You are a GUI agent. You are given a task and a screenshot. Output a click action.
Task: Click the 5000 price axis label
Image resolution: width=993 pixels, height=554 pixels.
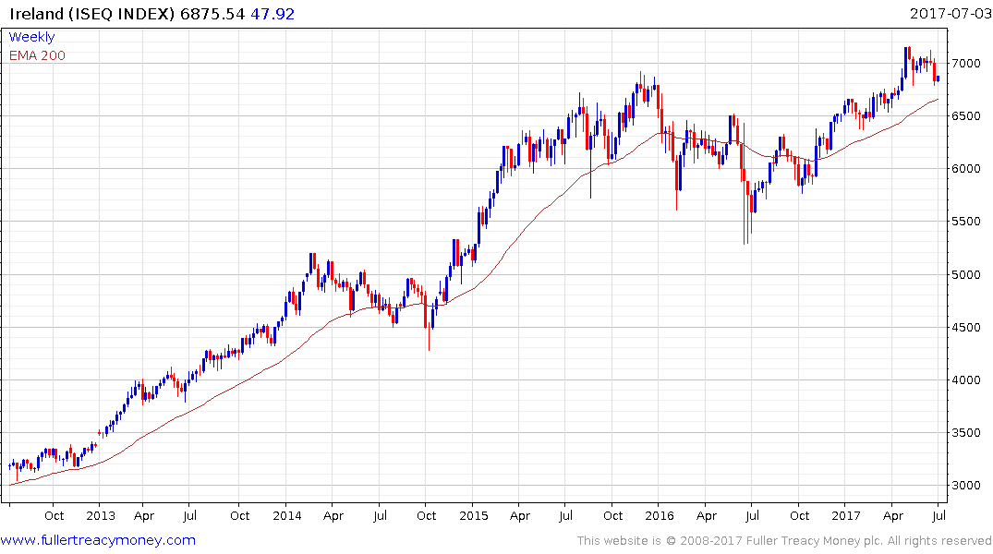click(x=966, y=275)
